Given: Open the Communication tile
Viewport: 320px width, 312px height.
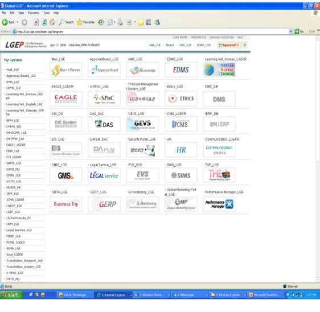Looking at the screenshot, I should (219, 150).
